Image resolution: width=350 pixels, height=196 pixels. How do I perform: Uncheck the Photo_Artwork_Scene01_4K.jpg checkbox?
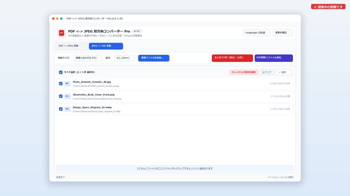(x=61, y=84)
